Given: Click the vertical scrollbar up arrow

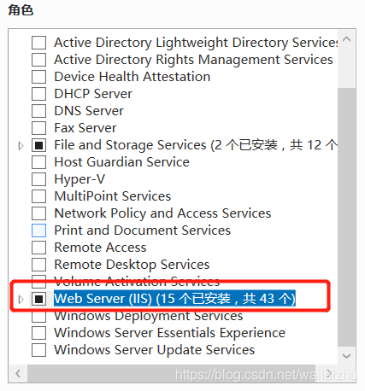Looking at the screenshot, I should coord(347,39).
